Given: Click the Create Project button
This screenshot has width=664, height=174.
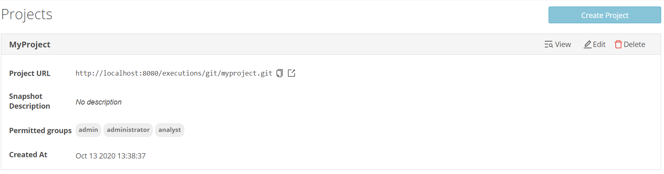Looking at the screenshot, I should tap(605, 15).
